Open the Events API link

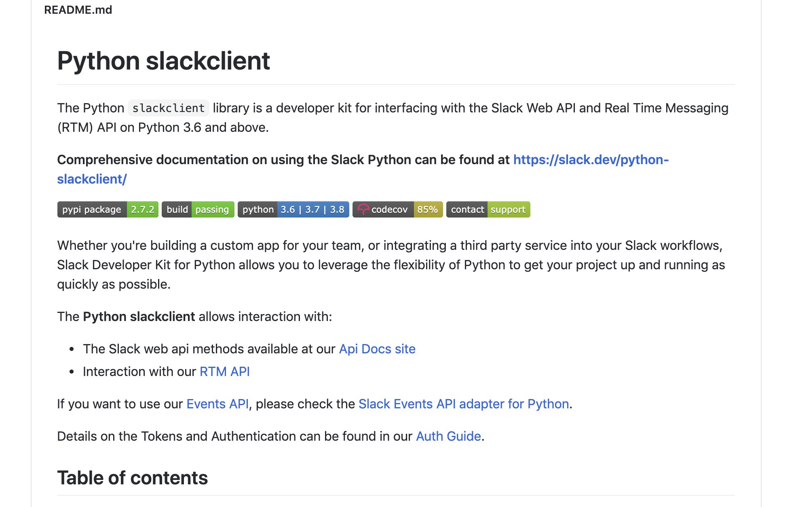point(217,404)
